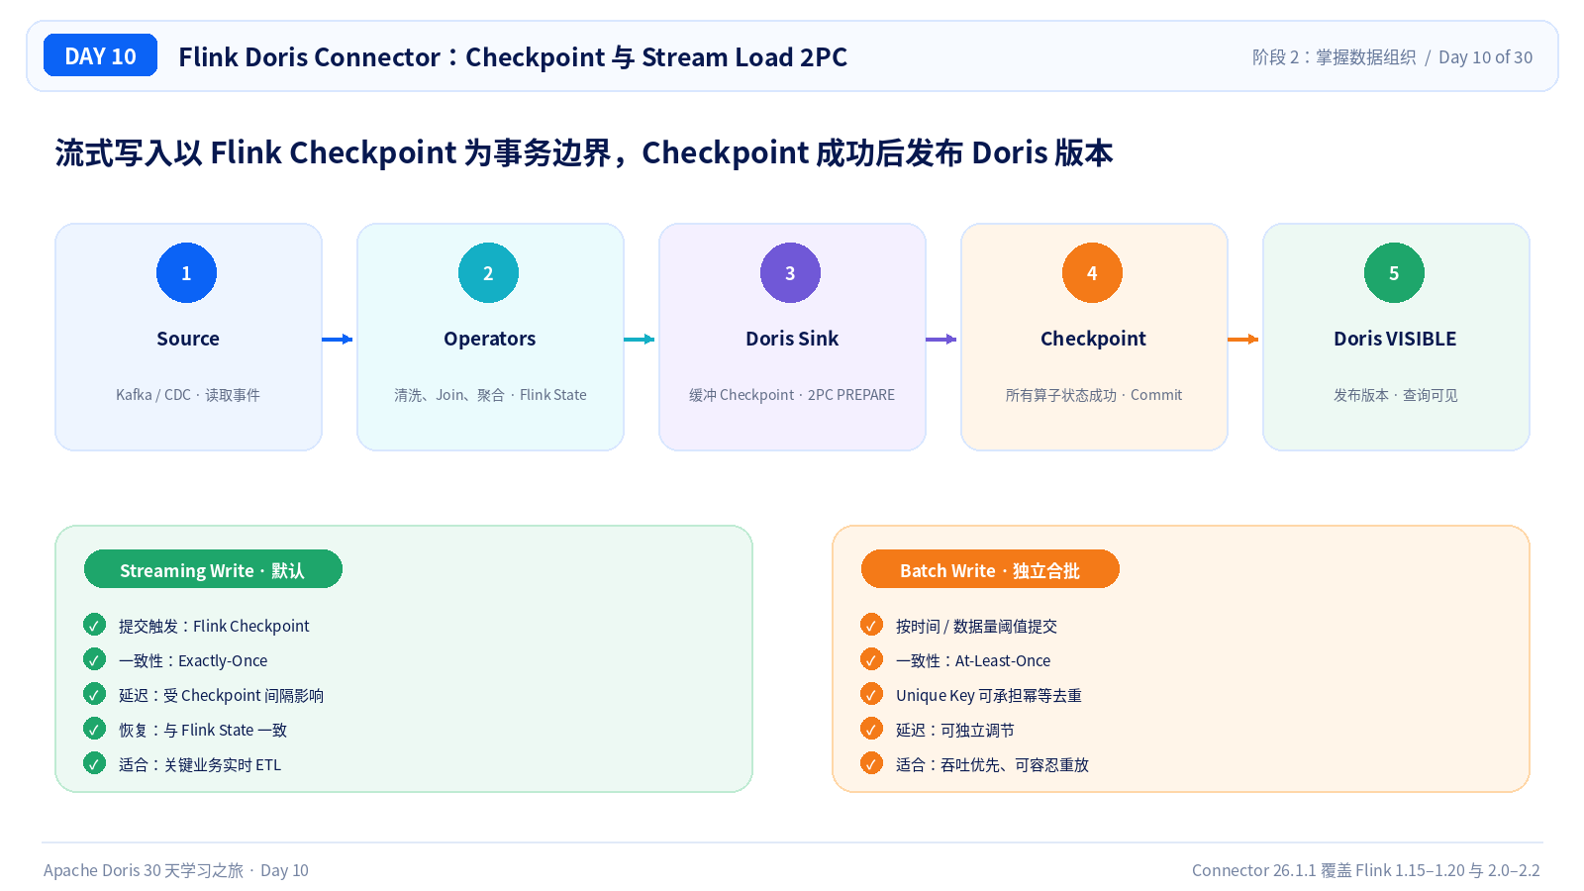This screenshot has height=891, width=1584.
Task: Click the Streaming Write · 默认 pill label
Action: point(213,569)
